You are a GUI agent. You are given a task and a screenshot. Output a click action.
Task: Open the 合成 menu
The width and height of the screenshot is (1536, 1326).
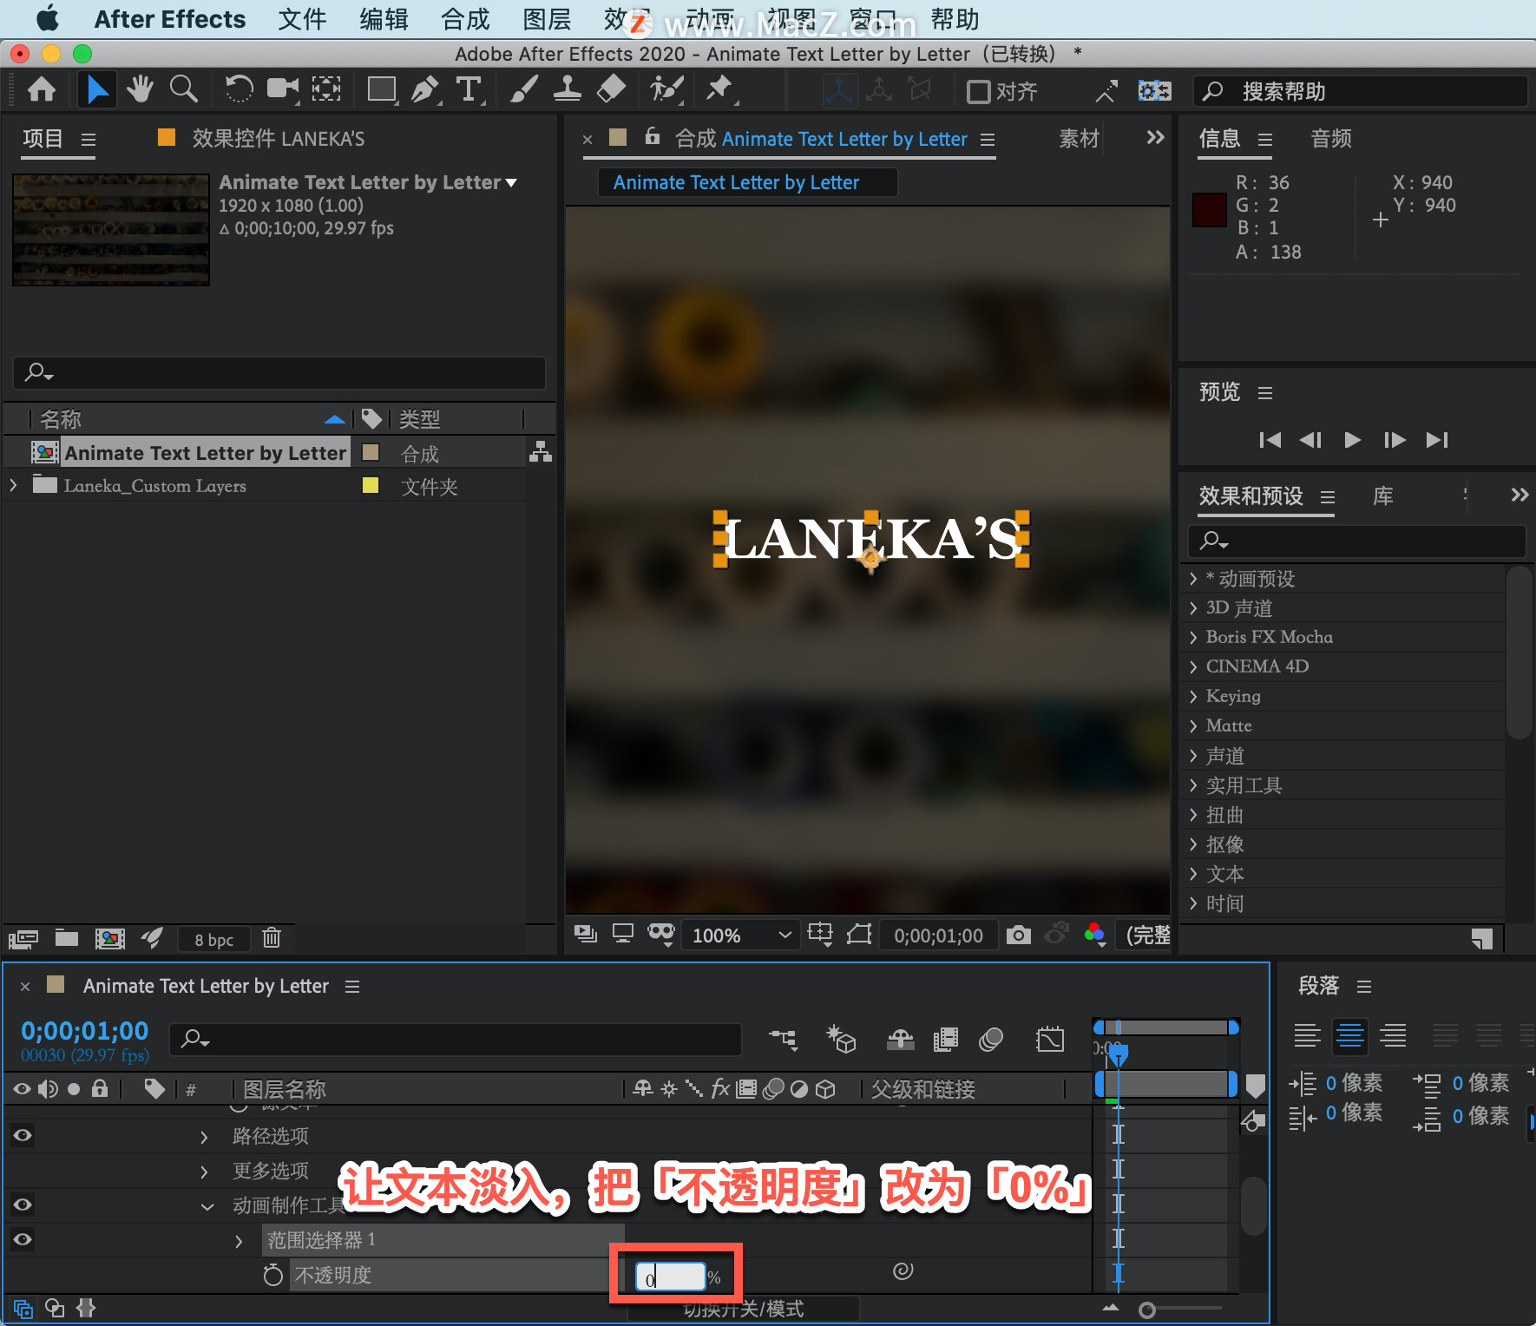click(x=465, y=19)
